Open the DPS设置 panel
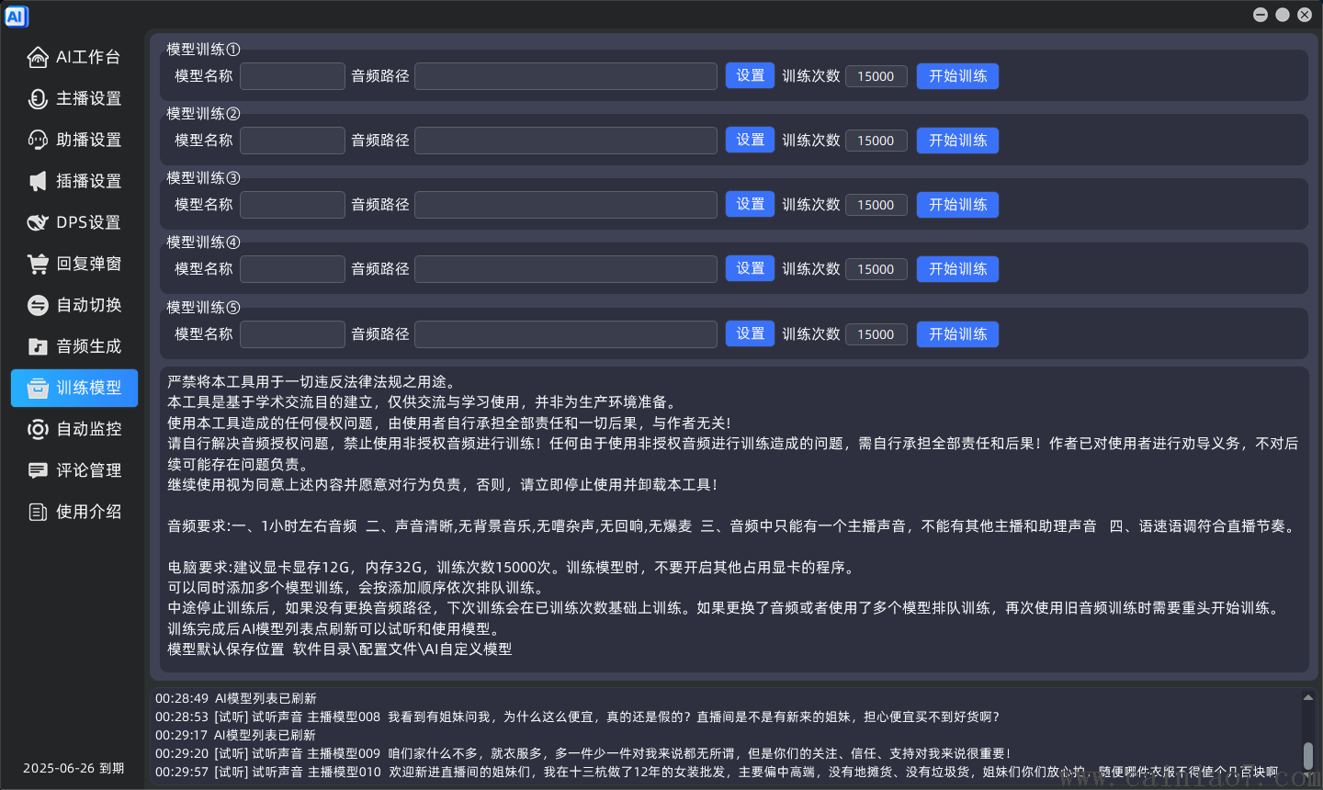 [x=73, y=222]
